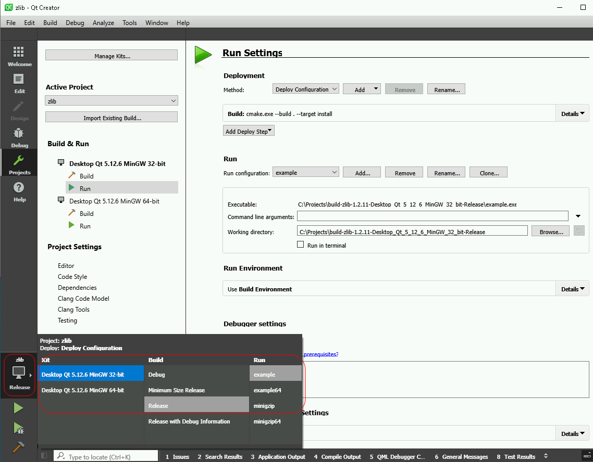This screenshot has height=462, width=593.
Task: Open the Add Deploy Step dropdown
Action: pos(249,131)
